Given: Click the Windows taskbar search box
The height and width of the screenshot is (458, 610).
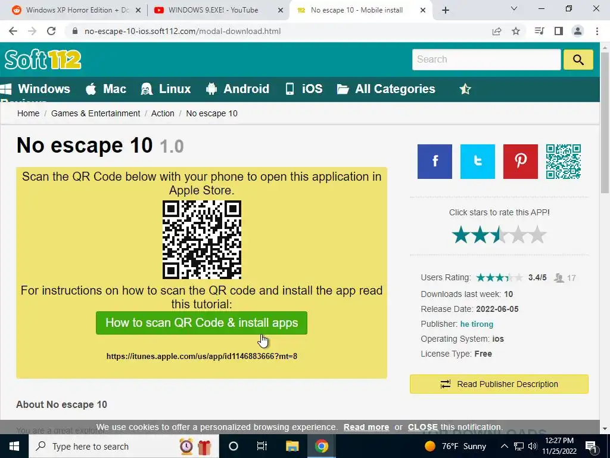Looking at the screenshot, I should [x=124, y=446].
